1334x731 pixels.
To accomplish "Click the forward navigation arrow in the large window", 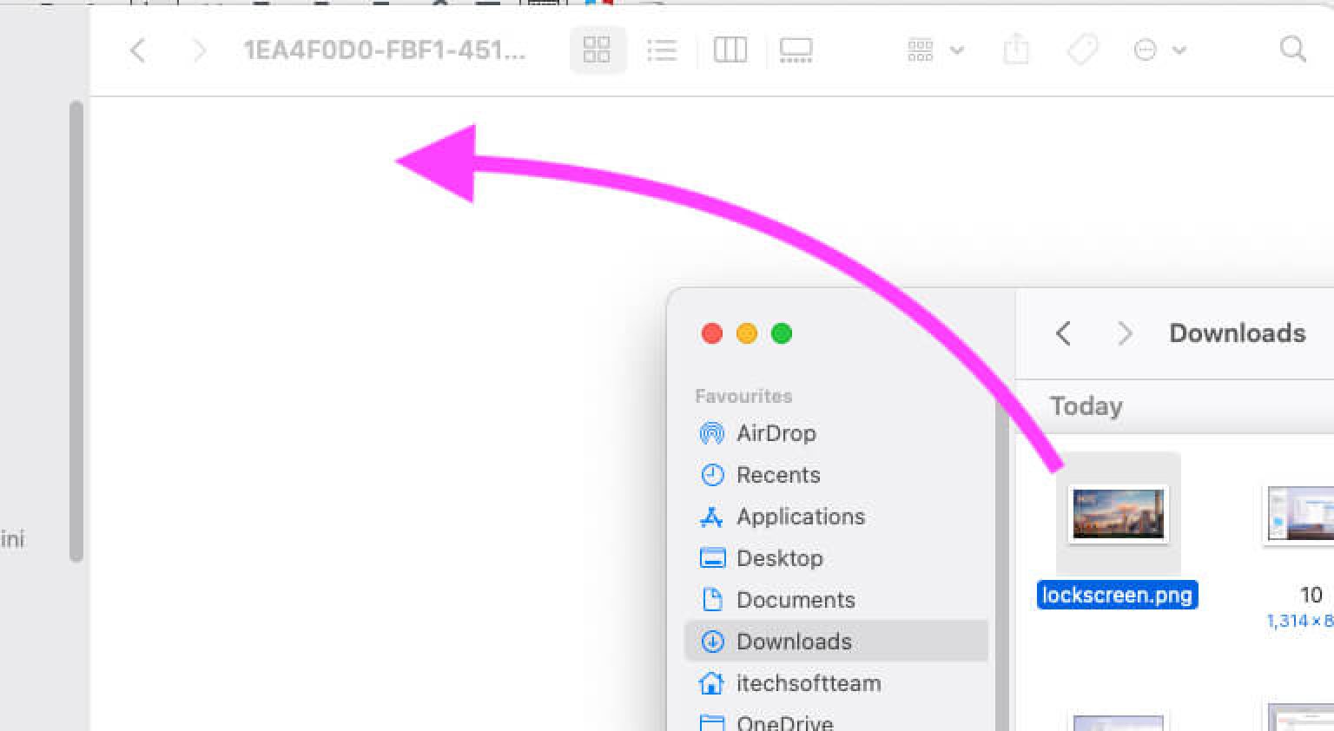I will pyautogui.click(x=200, y=49).
